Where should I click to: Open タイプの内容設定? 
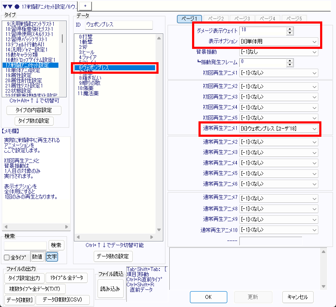click(x=34, y=110)
